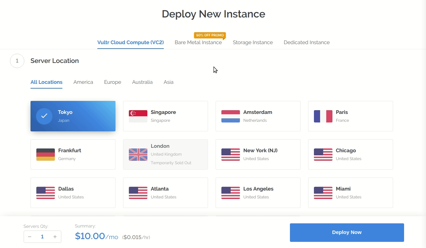Click the German flag on the Frankfurt card
This screenshot has height=248, width=426.
[46, 155]
